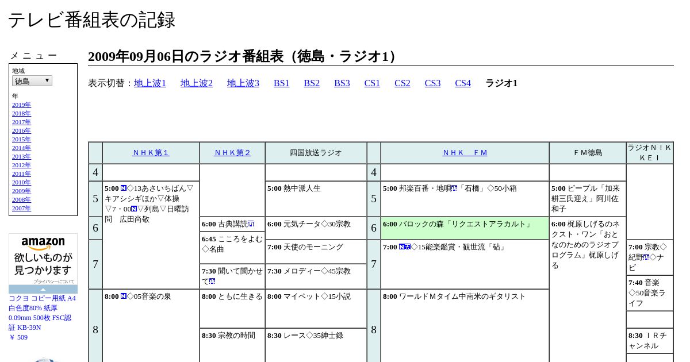Click the N icon beside 8:00 音楽の泉
This screenshot has width=690, height=362.
coord(124,296)
